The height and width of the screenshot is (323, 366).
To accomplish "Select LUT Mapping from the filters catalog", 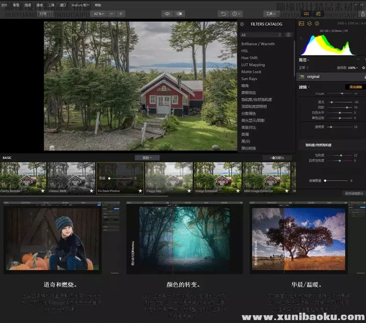I will [x=253, y=65].
